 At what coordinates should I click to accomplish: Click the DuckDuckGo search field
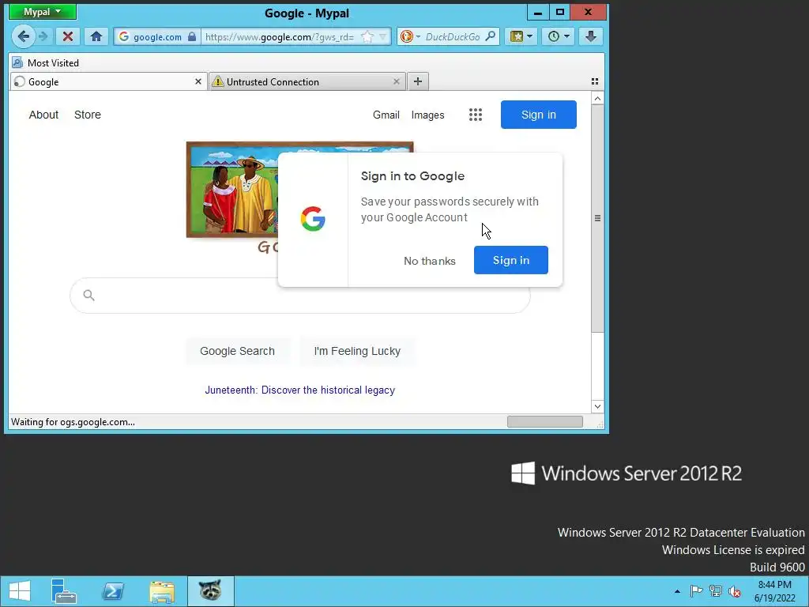click(x=453, y=36)
